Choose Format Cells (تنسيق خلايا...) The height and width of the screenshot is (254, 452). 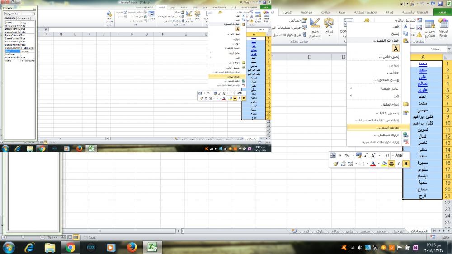pyautogui.click(x=378, y=113)
